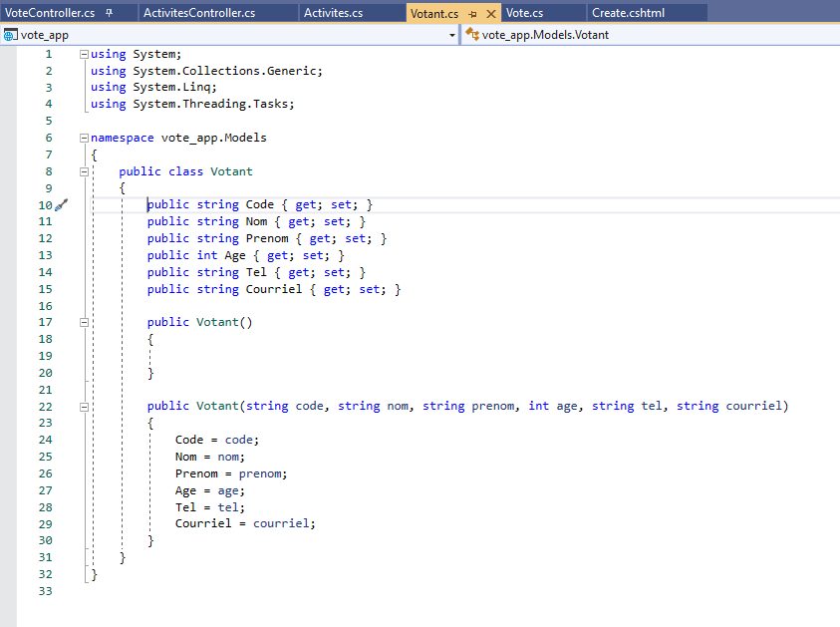Click the 'Nom' property name on line 11

[x=256, y=222]
